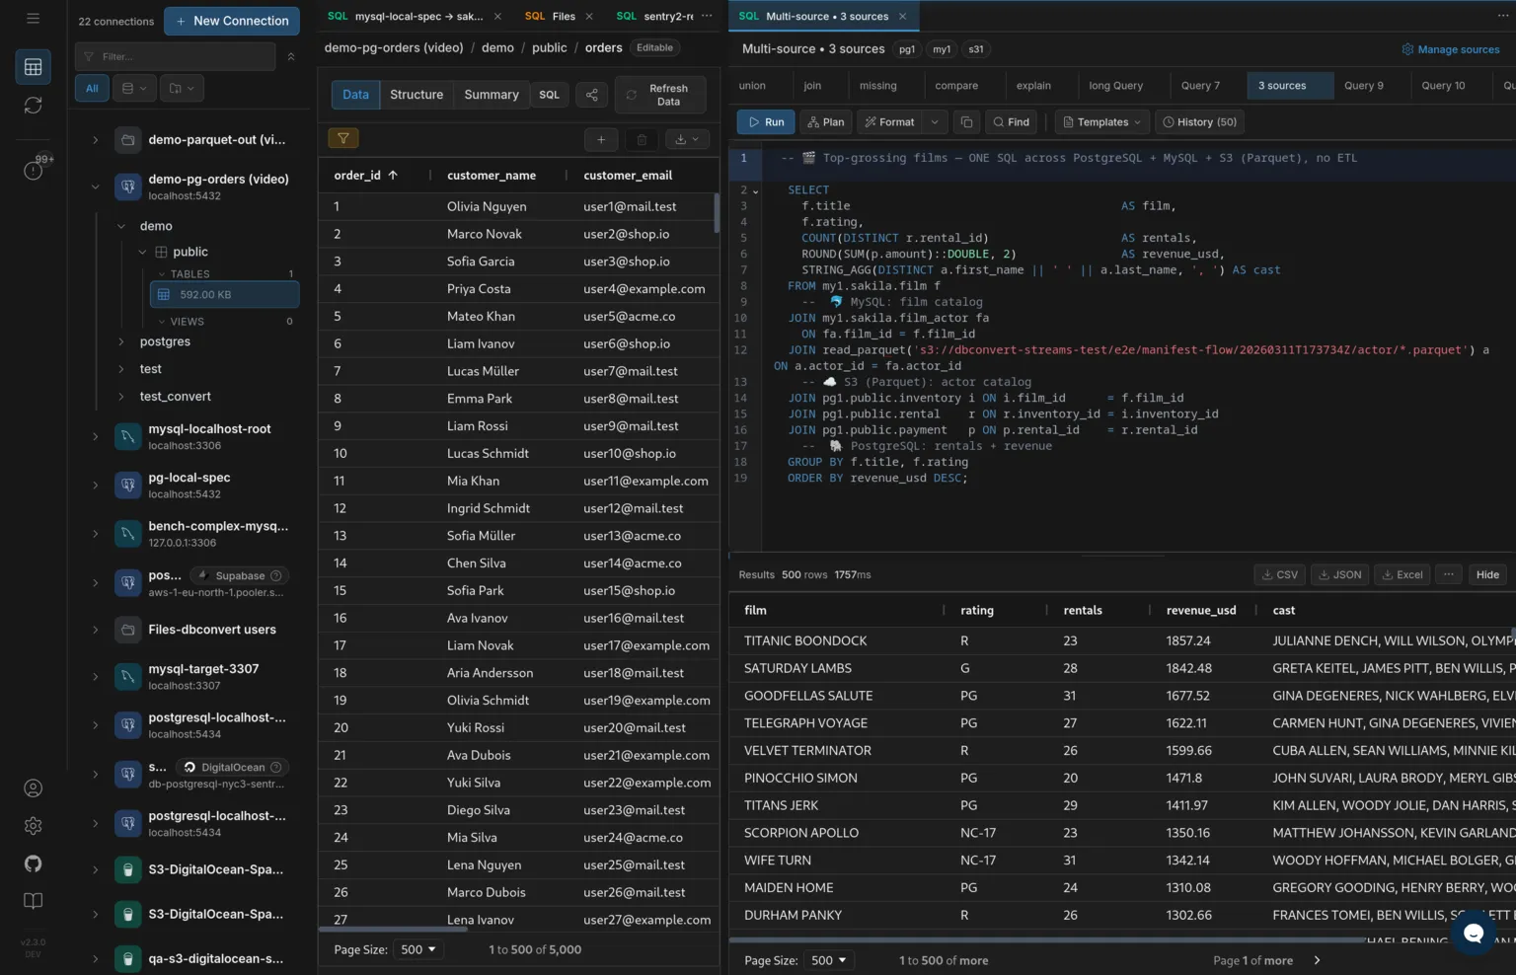Open the hamburger menu icon
The image size is (1516, 975).
point(33,18)
